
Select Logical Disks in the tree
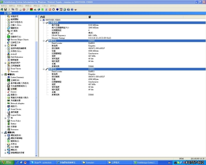point(16,115)
